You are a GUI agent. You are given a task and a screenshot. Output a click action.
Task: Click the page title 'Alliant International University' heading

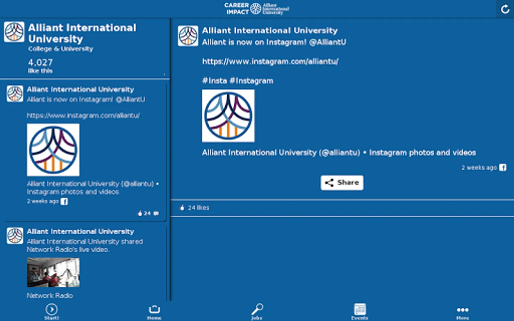[x=82, y=33]
